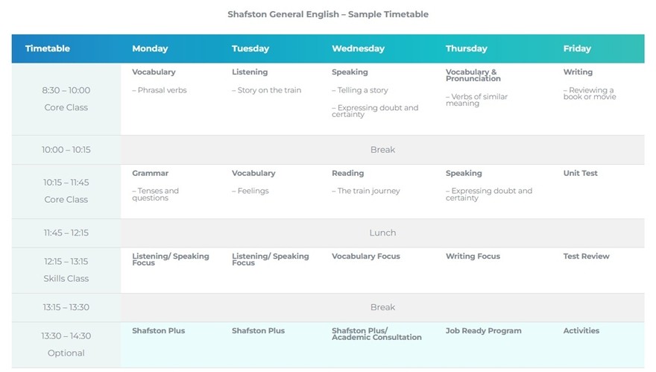The image size is (656, 372).
Task: Select the Feelings vocabulary entry
Action: click(250, 191)
